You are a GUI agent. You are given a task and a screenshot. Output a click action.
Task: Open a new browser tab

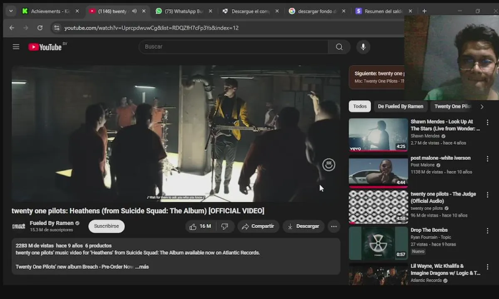click(x=424, y=11)
